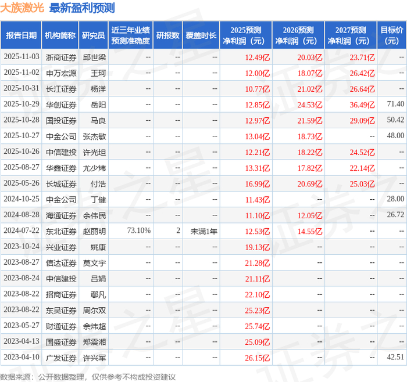Select institution 浙商证券

click(61, 57)
